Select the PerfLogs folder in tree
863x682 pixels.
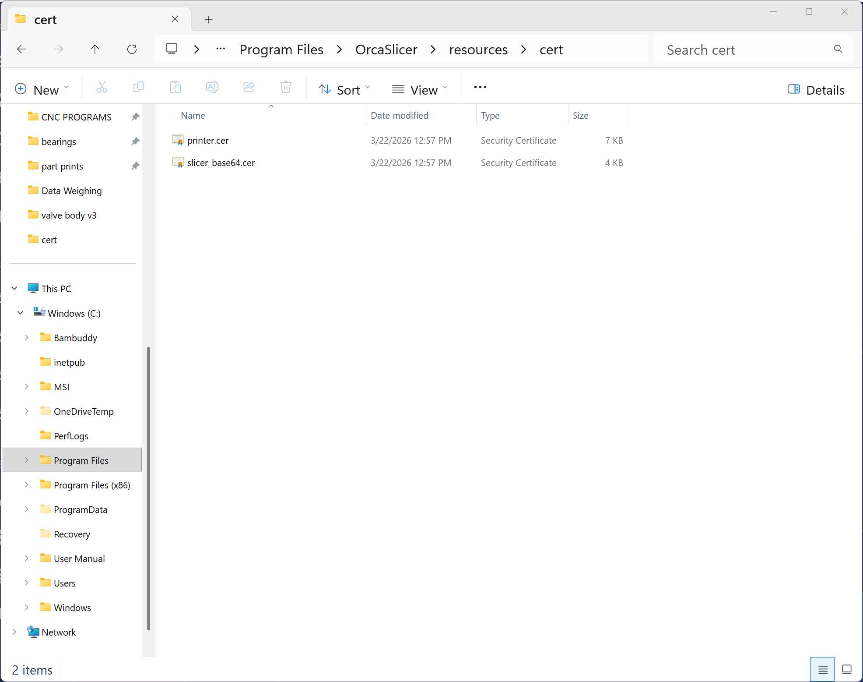(71, 436)
